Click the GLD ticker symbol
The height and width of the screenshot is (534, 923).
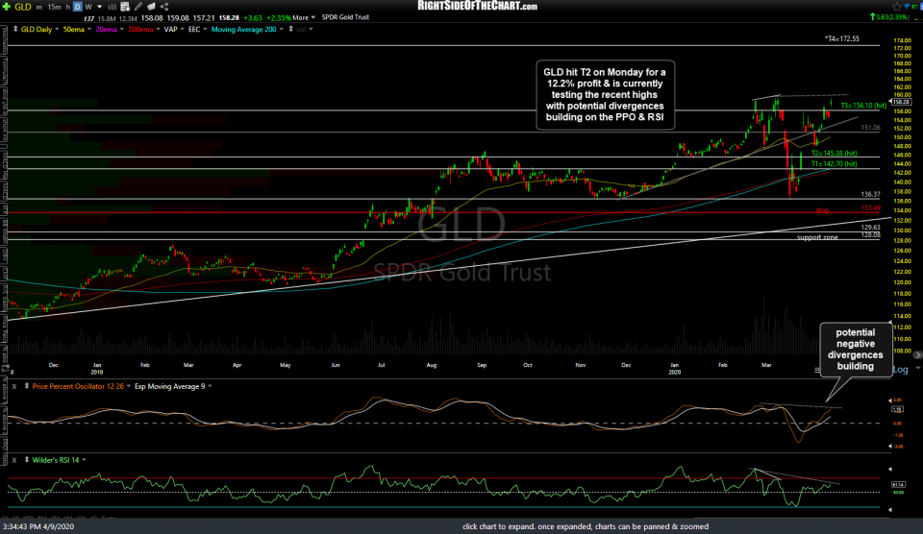click(23, 7)
